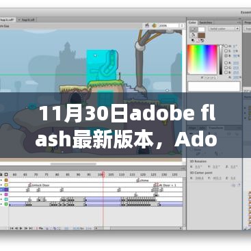This screenshot has width=251, height=251.
Task: Click the brightness slider bar beside the spectrum
Action: [x=221, y=60]
